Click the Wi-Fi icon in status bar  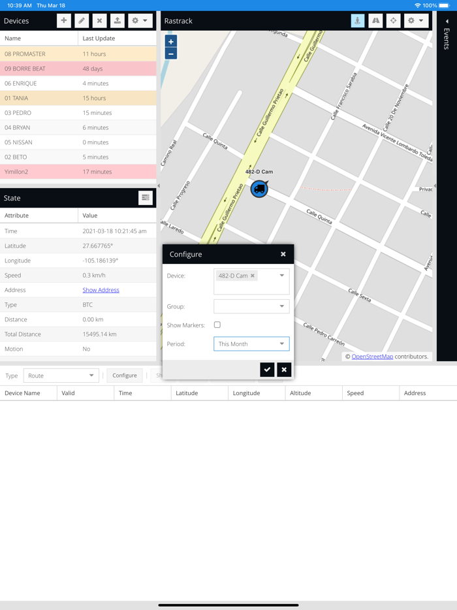[x=418, y=5]
